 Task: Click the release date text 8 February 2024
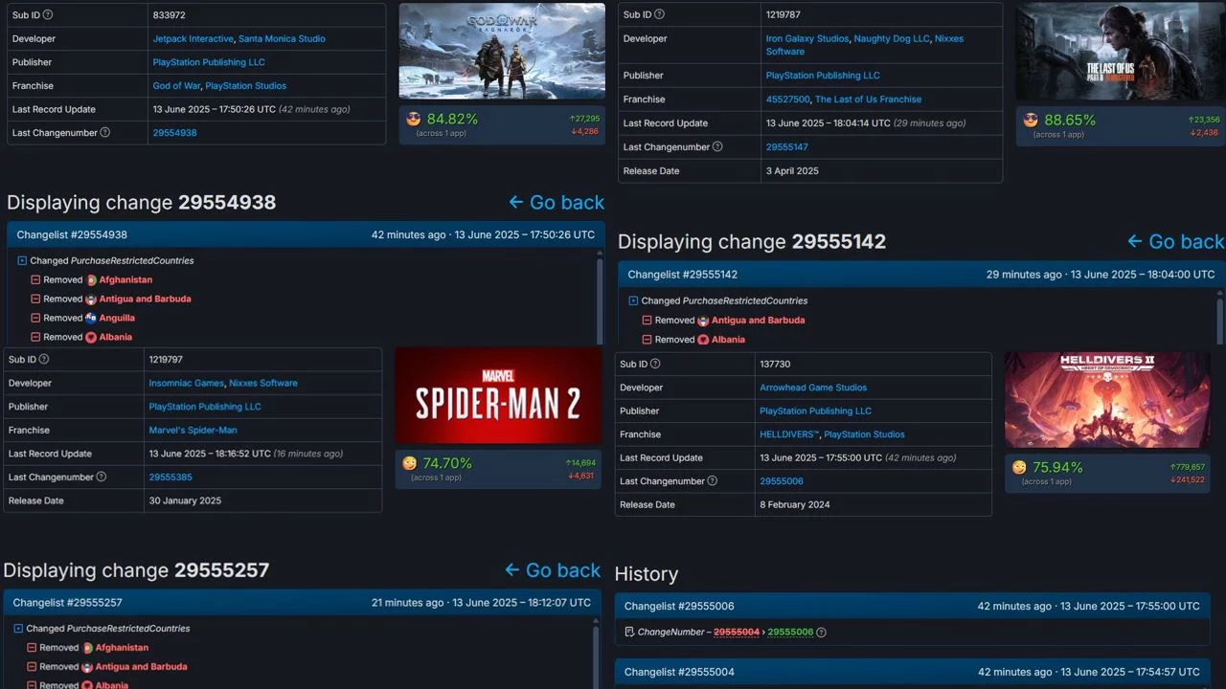tap(795, 504)
